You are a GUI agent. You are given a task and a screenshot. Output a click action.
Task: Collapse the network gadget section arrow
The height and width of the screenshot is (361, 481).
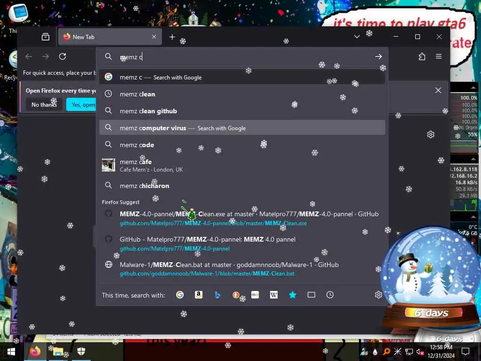(x=473, y=159)
